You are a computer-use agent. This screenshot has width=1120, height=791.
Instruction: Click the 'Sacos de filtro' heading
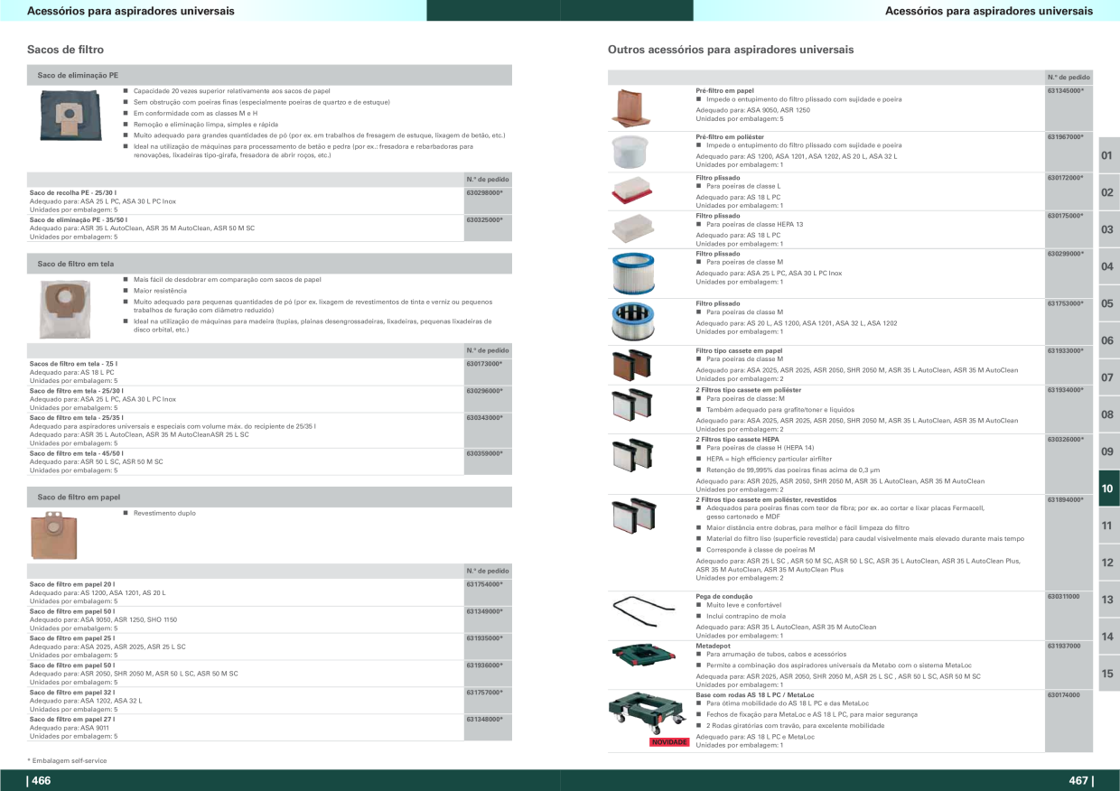point(65,50)
